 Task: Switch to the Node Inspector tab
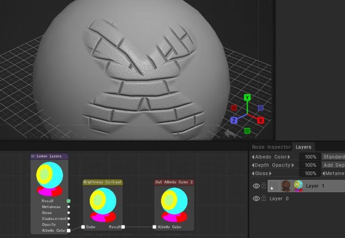pos(271,147)
